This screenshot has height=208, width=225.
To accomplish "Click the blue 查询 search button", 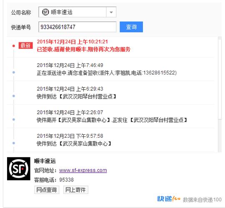I will click(x=131, y=27).
